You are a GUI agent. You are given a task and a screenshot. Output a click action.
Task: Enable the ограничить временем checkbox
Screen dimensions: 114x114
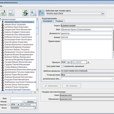(63, 66)
